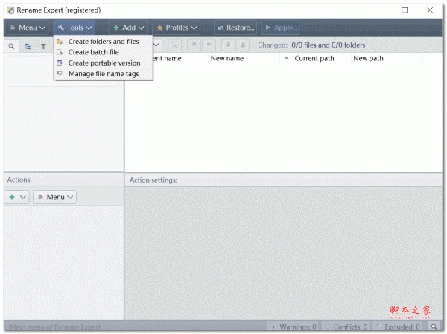This screenshot has height=334, width=447.
Task: Click the Excluded: 0 status button
Action: tap(398, 327)
